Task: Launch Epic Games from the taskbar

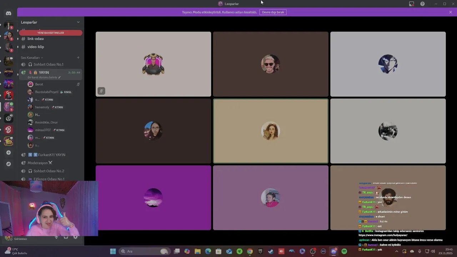Action: point(260,251)
